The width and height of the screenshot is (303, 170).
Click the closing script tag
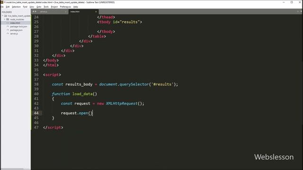(x=53, y=127)
